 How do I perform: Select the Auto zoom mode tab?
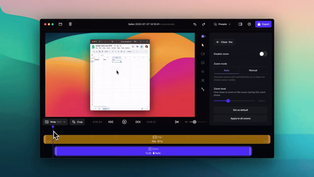[226, 70]
